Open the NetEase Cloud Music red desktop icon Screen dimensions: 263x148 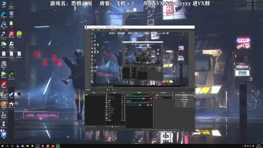pos(12,35)
